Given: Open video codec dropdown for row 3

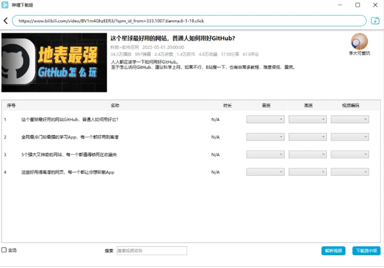Looking at the screenshot, I should (350, 155).
